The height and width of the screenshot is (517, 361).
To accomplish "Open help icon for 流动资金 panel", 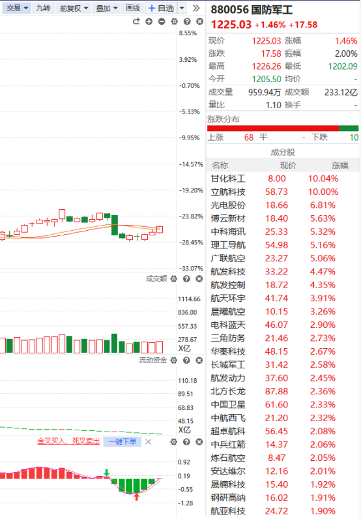I will (186, 360).
